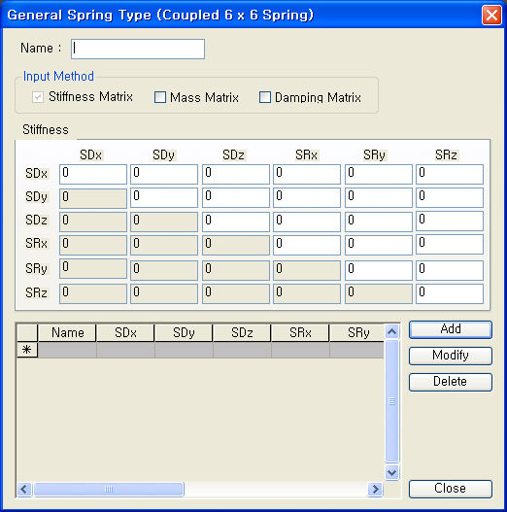Viewport: 507px width, 512px height.
Task: Close the dialog with the Close button
Action: point(451,489)
